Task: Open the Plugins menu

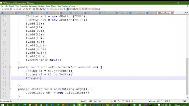Action: tap(65, 6)
